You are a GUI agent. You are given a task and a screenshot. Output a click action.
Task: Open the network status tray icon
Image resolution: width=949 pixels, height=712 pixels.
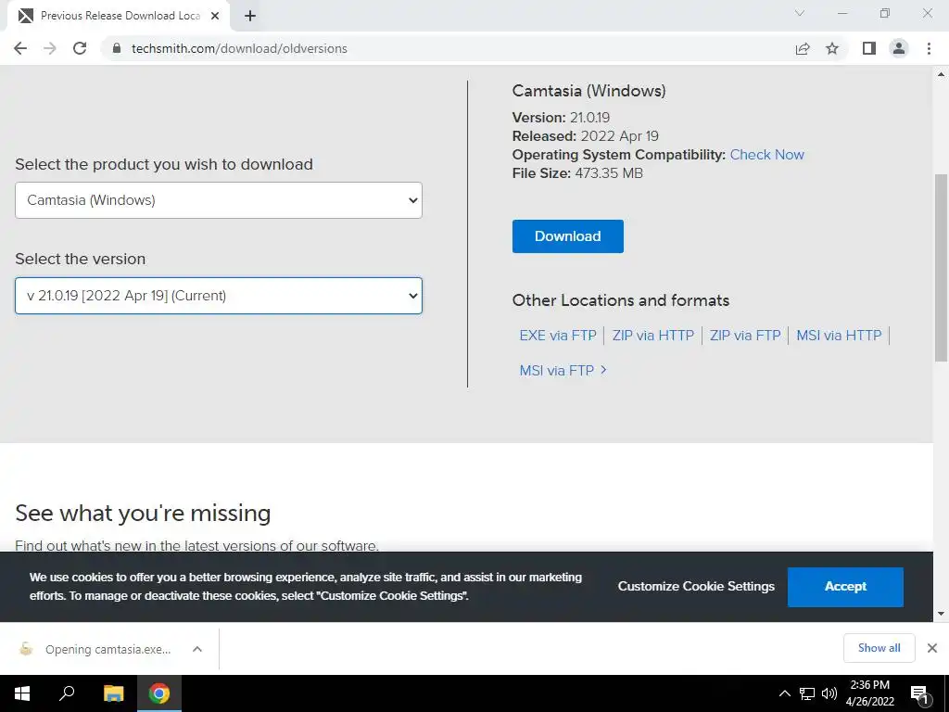point(807,693)
